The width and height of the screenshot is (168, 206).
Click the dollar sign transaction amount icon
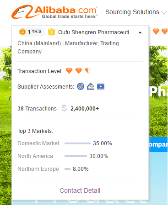[64, 108]
